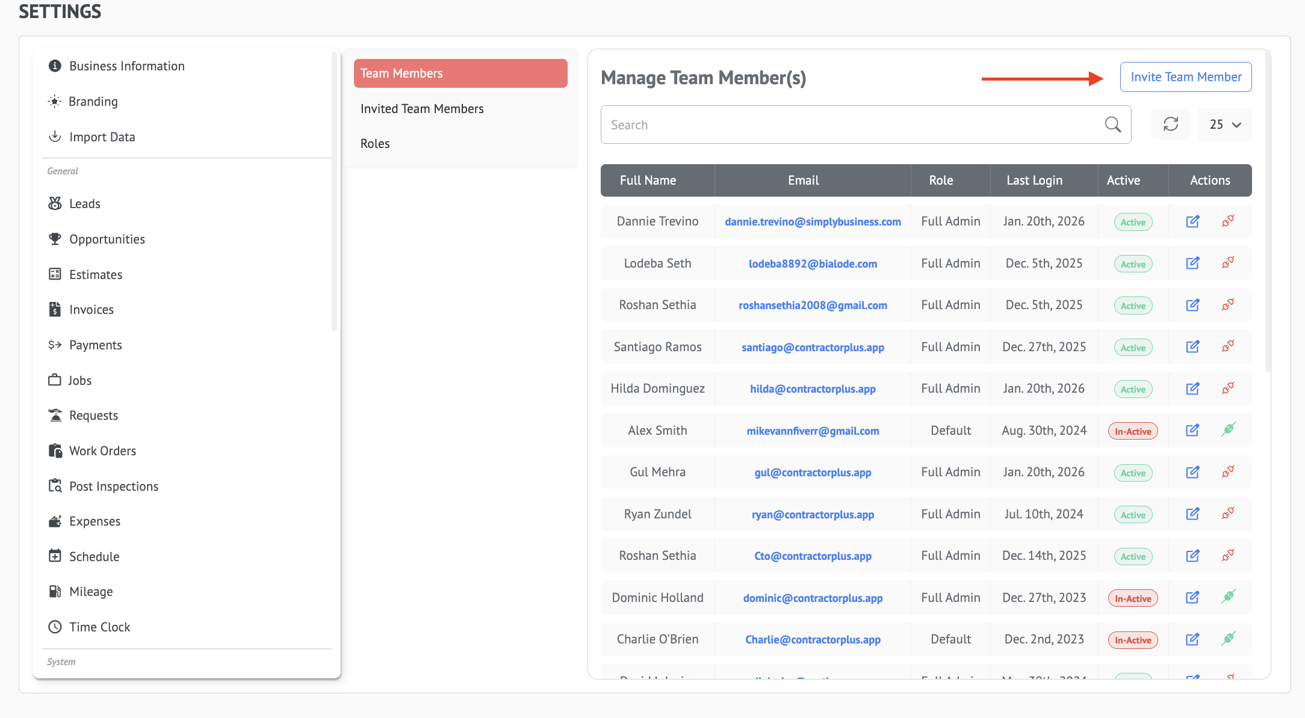Click the refresh icon beside search
1305x718 pixels.
pos(1170,124)
